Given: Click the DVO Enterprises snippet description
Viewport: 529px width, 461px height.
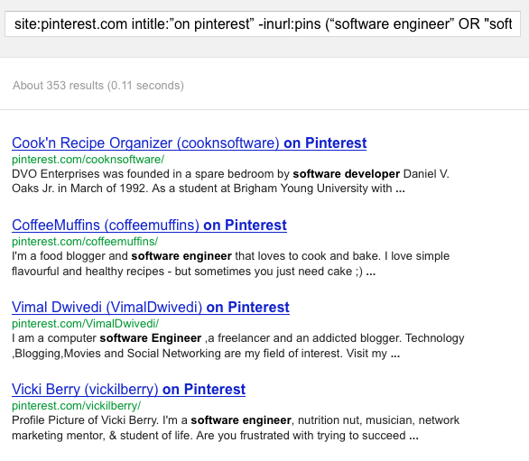Looking at the screenshot, I should click(230, 181).
